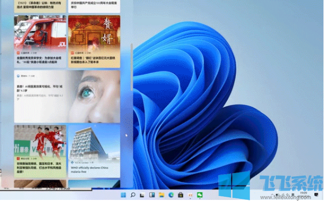The height and width of the screenshot is (201, 324).
Task: Click source icon on the soccer card
Action: (18, 159)
